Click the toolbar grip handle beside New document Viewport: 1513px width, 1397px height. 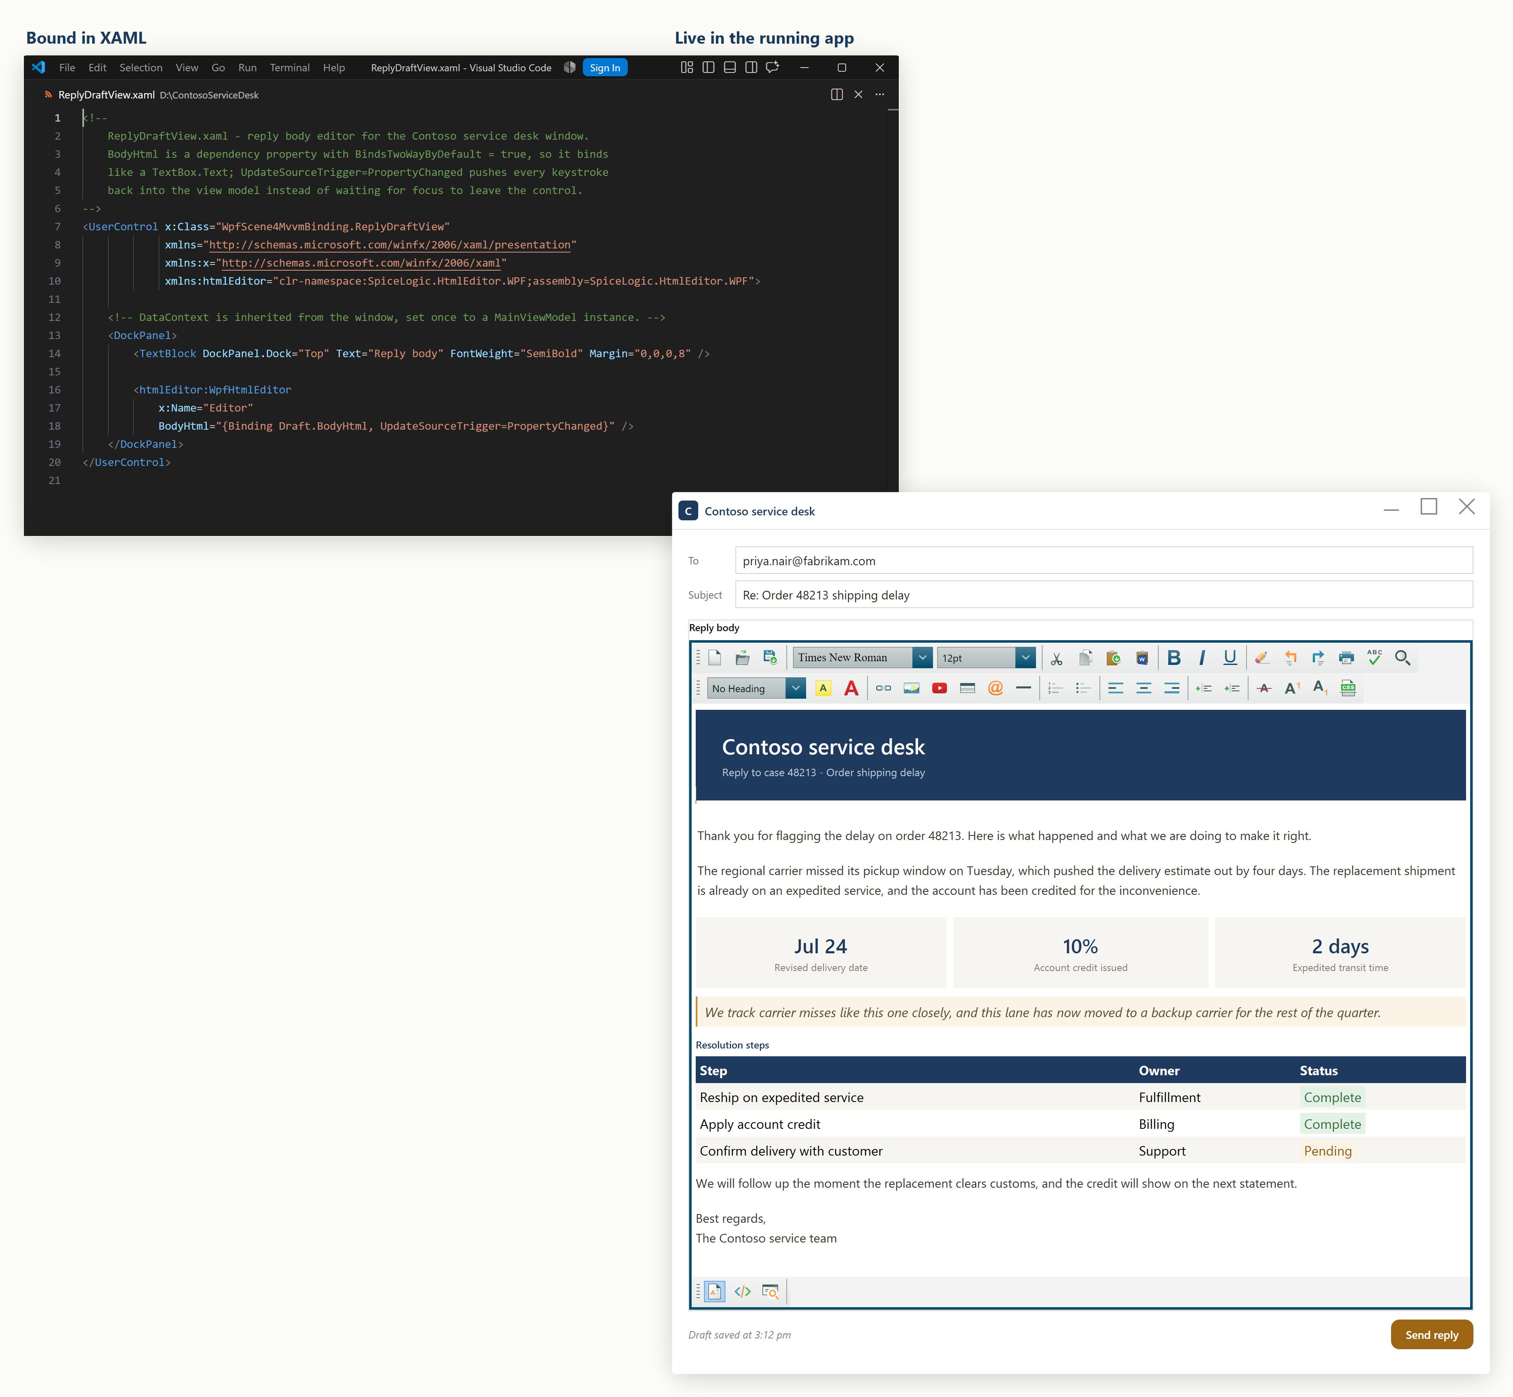tap(697, 658)
